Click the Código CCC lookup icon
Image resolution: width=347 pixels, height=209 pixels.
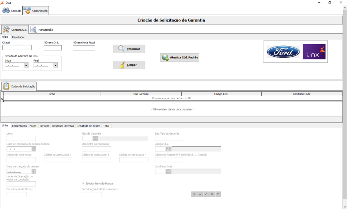168,149
